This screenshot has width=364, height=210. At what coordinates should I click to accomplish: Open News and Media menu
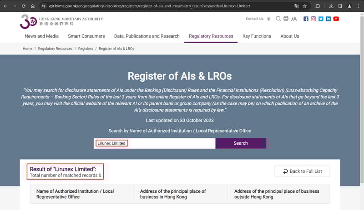pyautogui.click(x=41, y=36)
